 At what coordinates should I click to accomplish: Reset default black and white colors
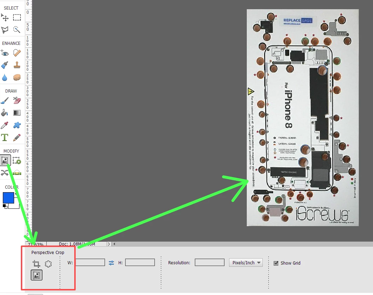pos(5,206)
